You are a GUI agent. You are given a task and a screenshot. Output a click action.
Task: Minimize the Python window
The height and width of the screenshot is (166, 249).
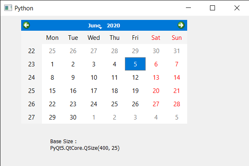(x=188, y=8)
